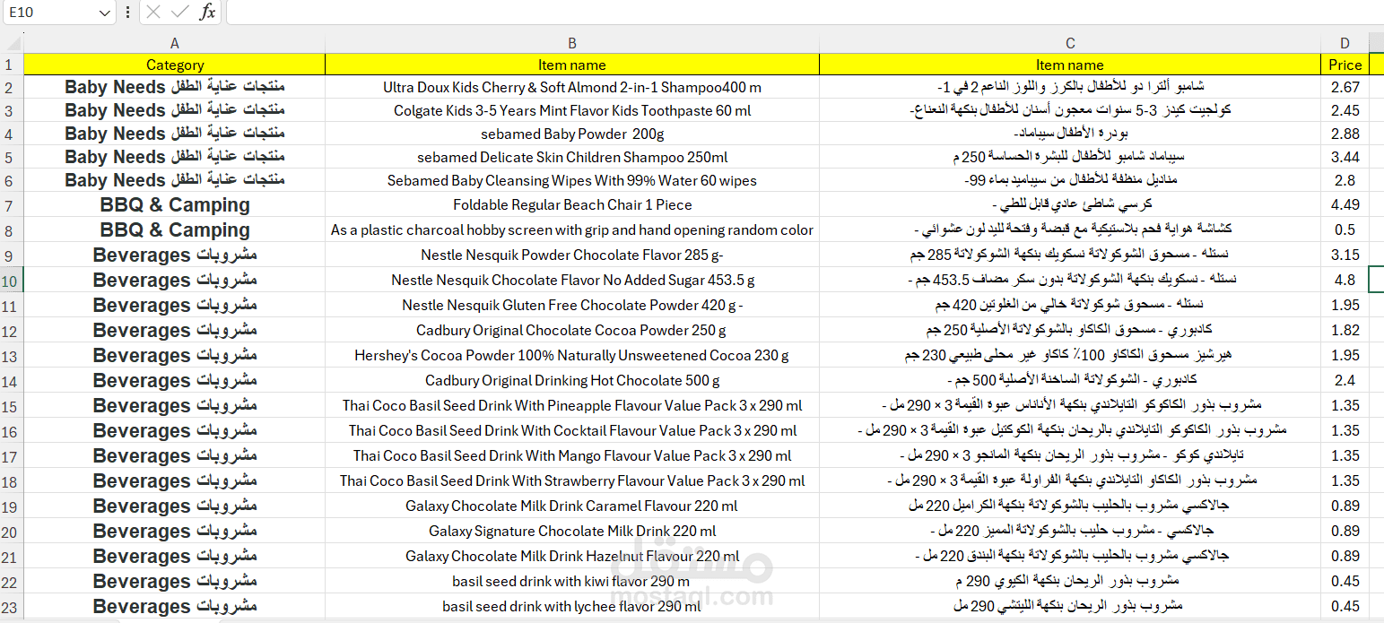This screenshot has height=623, width=1384.
Task: Click Cadbury Drinking Hot Chocolate 500 g cell
Action: (572, 380)
